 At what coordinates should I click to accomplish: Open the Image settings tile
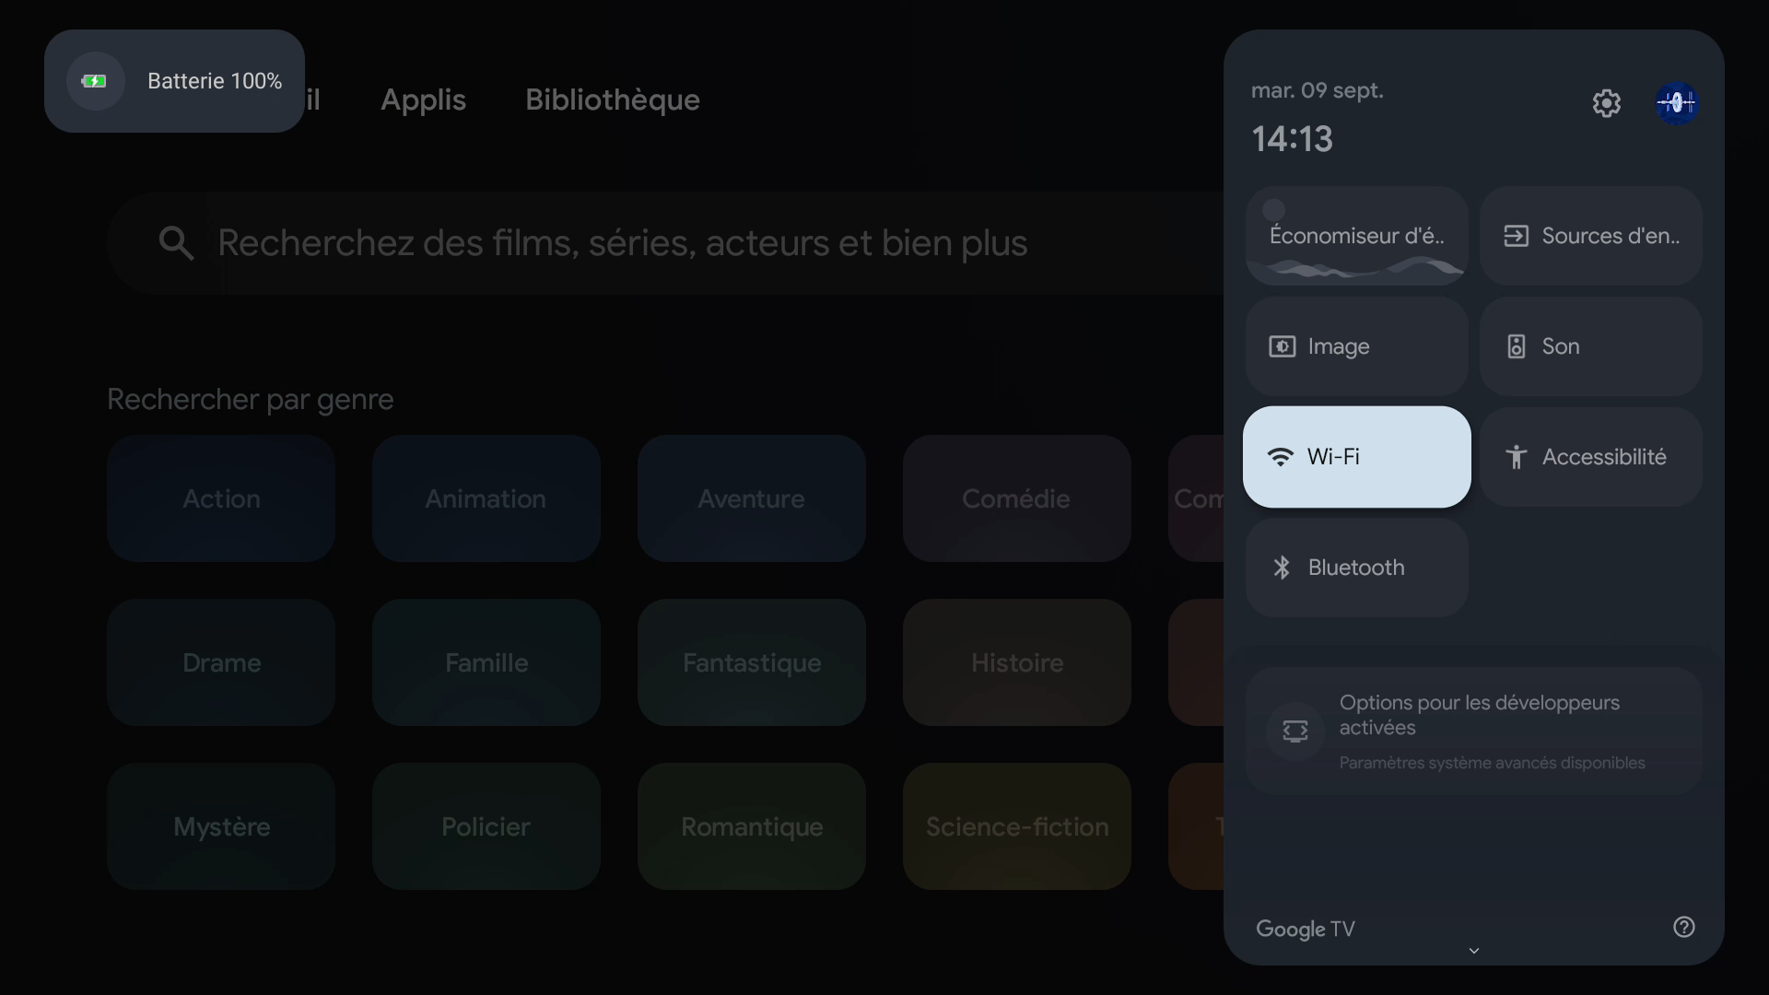[1356, 346]
